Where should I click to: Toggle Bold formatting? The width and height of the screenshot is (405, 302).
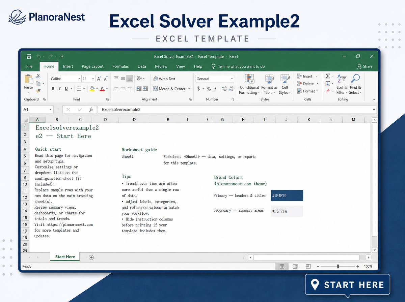pos(53,89)
